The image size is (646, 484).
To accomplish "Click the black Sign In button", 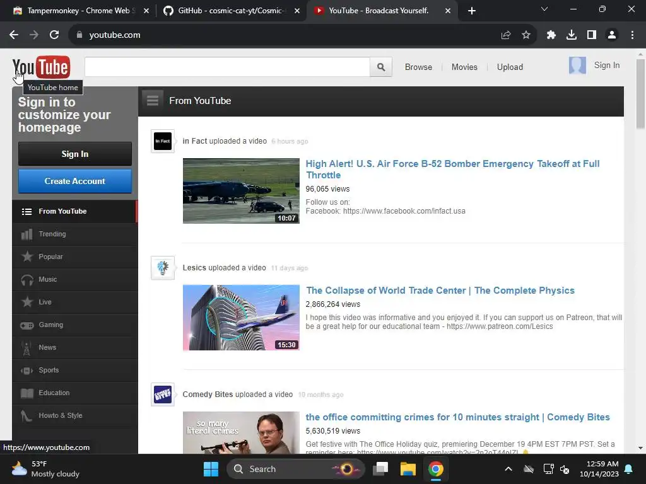I will point(75,154).
